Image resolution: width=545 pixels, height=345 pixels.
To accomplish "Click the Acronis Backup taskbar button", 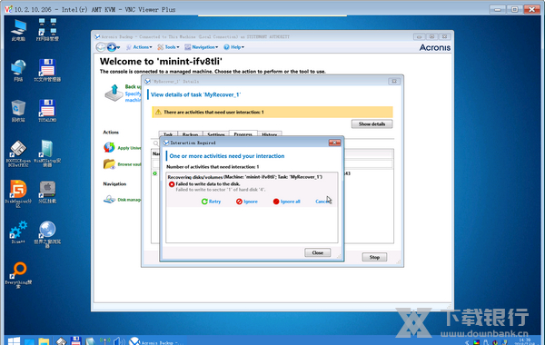I will pyautogui.click(x=156, y=341).
